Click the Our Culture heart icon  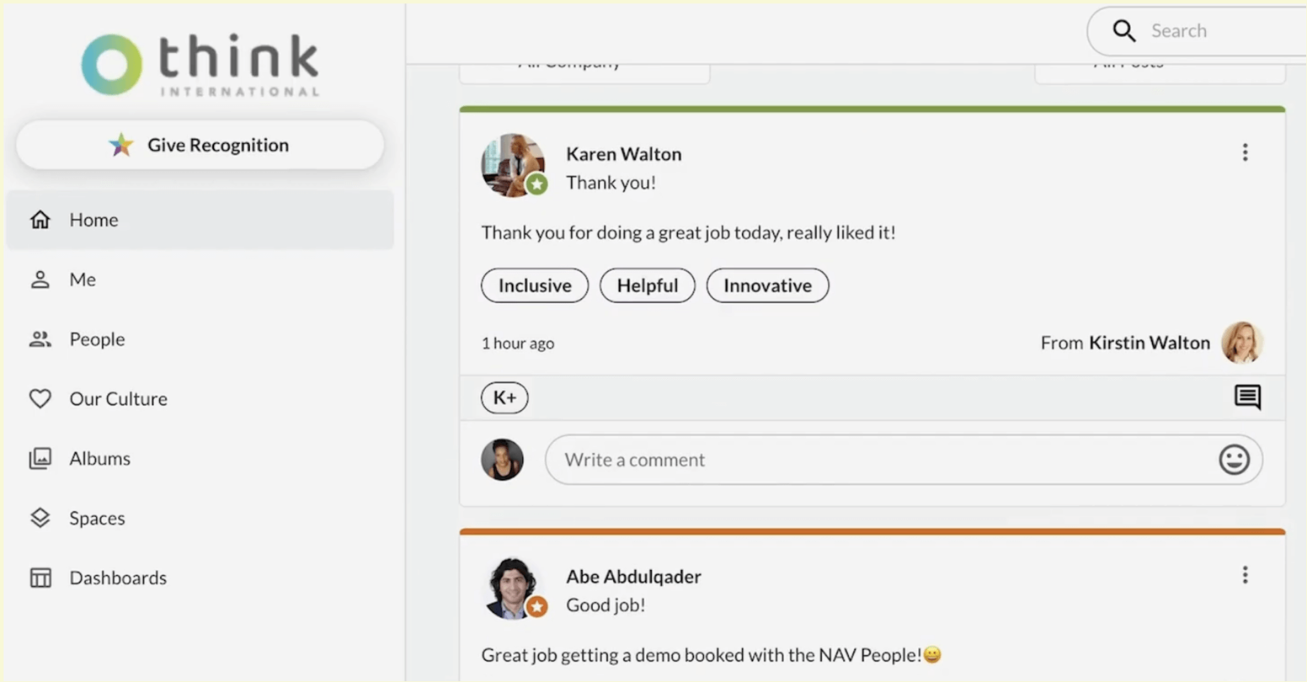click(40, 399)
